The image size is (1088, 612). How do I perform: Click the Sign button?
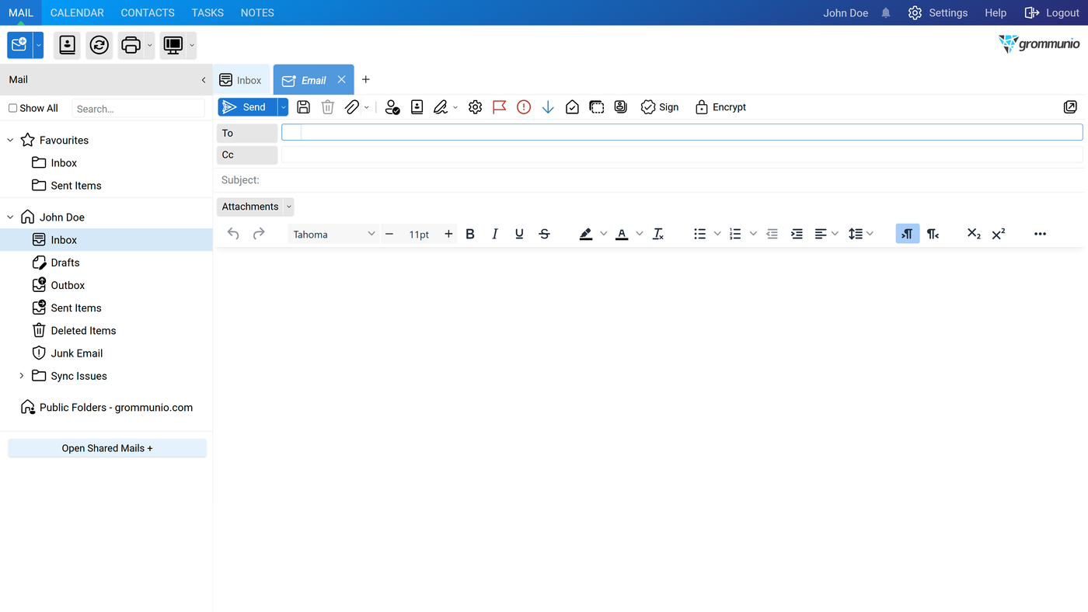(x=660, y=107)
